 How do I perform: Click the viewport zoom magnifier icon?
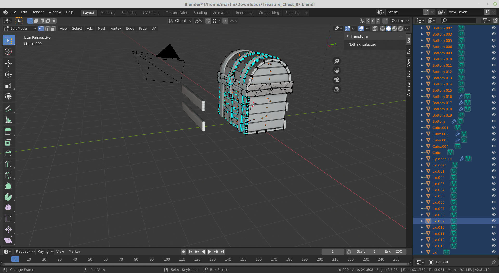pos(337,61)
